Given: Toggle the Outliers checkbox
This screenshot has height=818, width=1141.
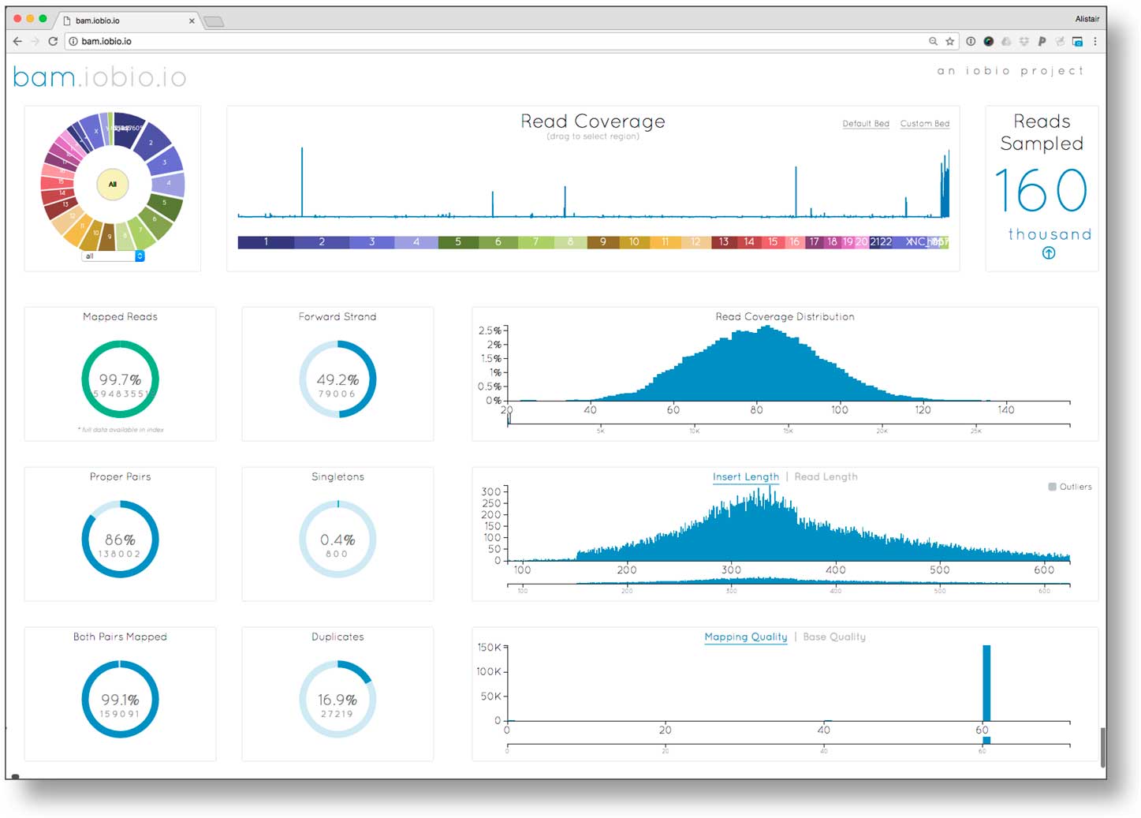Looking at the screenshot, I should (1052, 487).
